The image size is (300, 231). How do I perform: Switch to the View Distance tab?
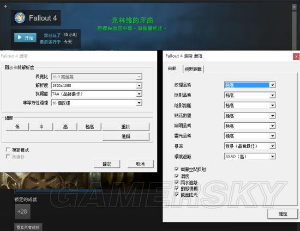[x=193, y=69]
